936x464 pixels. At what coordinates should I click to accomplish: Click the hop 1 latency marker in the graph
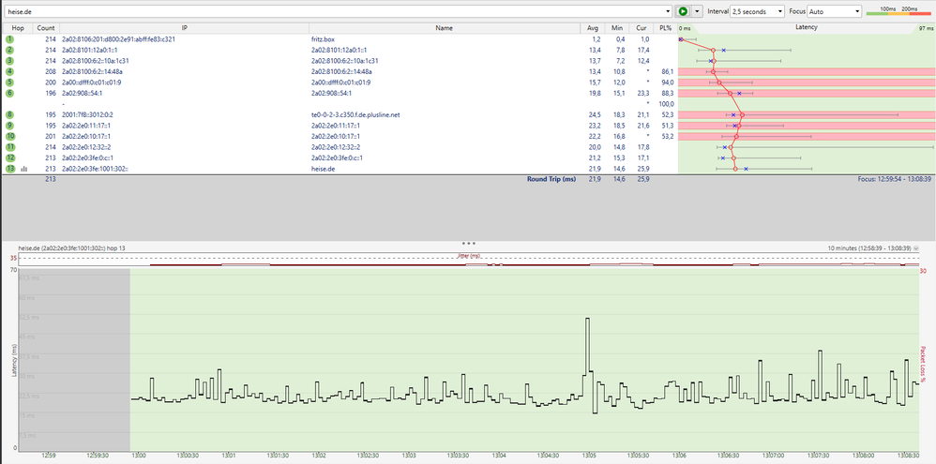(681, 38)
